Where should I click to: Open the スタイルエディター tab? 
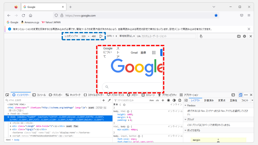pos(94,95)
